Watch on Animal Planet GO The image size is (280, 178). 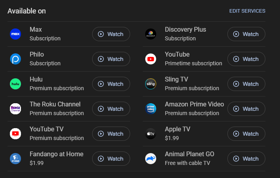coord(246,159)
